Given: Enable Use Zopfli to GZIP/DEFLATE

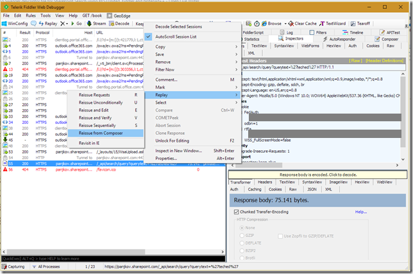Looking at the screenshot, I should click(x=280, y=236).
